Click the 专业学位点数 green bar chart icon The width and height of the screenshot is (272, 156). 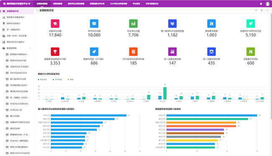tap(133, 23)
